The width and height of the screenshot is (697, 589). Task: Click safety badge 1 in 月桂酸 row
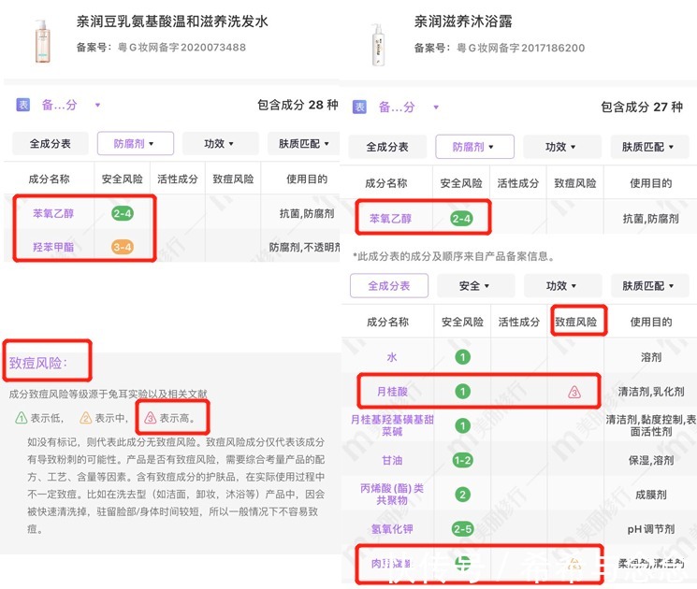point(462,392)
